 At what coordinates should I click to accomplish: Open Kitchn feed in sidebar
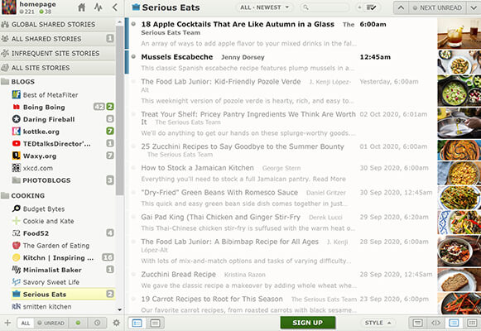coord(63,257)
